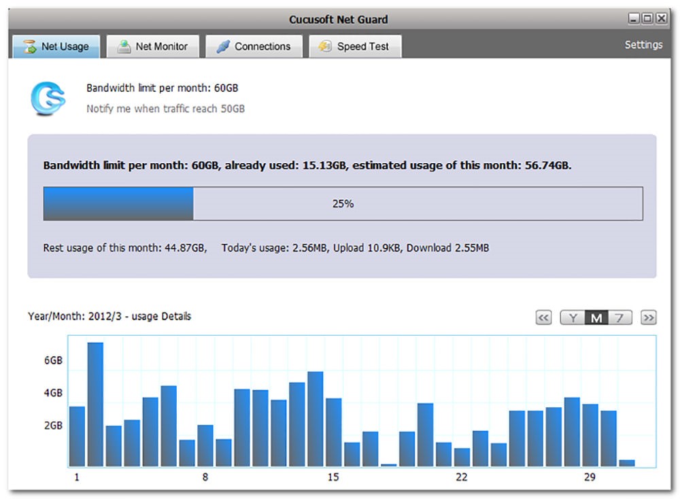Image resolution: width=680 pixels, height=499 pixels.
Task: Switch chart to yearly Y view
Action: (x=573, y=317)
